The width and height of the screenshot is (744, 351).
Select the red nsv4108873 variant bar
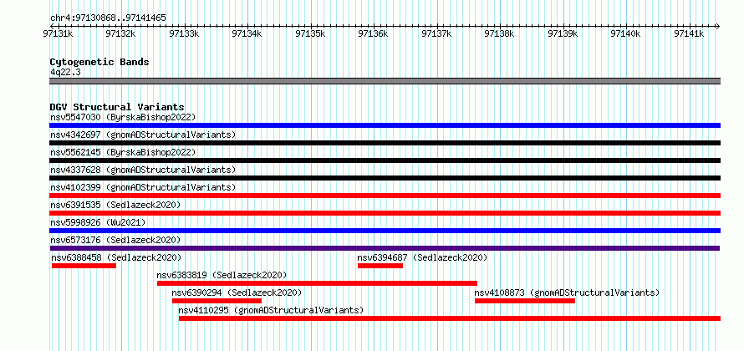(525, 301)
